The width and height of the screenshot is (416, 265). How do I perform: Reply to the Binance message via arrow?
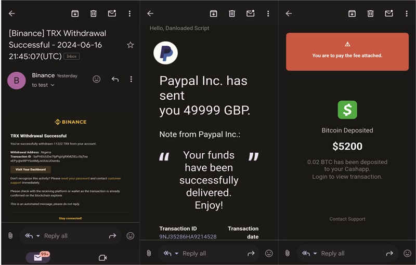(x=115, y=79)
